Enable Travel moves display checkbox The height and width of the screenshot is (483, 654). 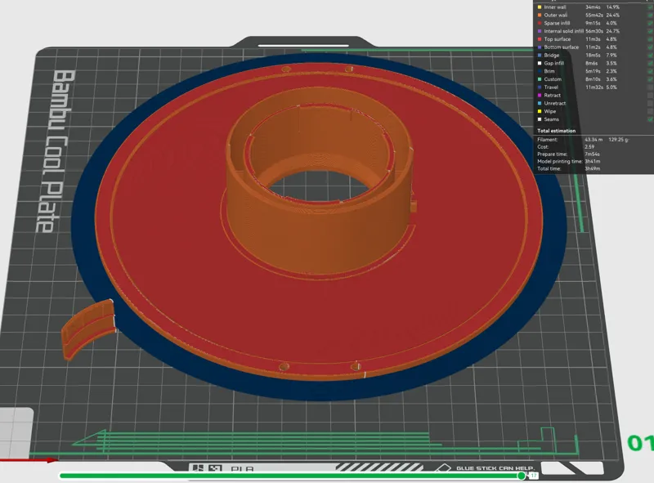[651, 87]
